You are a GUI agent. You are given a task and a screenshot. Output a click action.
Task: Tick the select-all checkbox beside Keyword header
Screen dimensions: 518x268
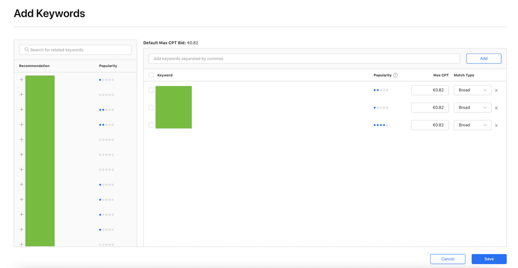tap(151, 75)
